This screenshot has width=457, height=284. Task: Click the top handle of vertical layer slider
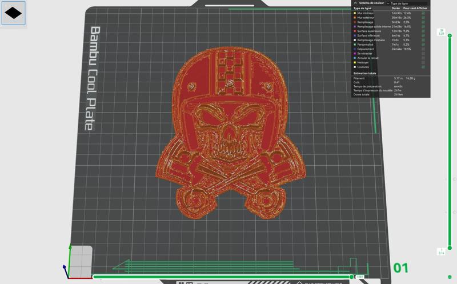coord(450,35)
